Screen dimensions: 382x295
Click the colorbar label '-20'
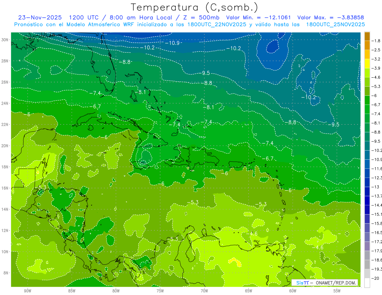coord(376,278)
